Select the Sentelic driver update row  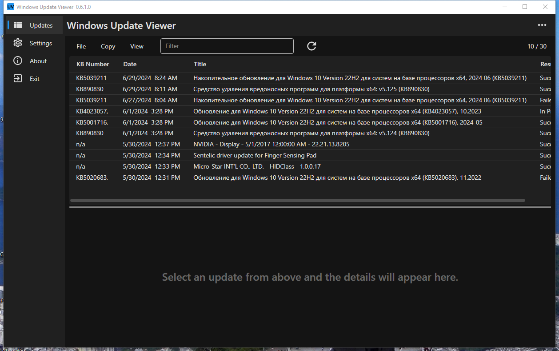tap(310, 155)
